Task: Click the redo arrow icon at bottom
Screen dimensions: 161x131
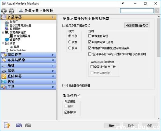Action: 28,125
